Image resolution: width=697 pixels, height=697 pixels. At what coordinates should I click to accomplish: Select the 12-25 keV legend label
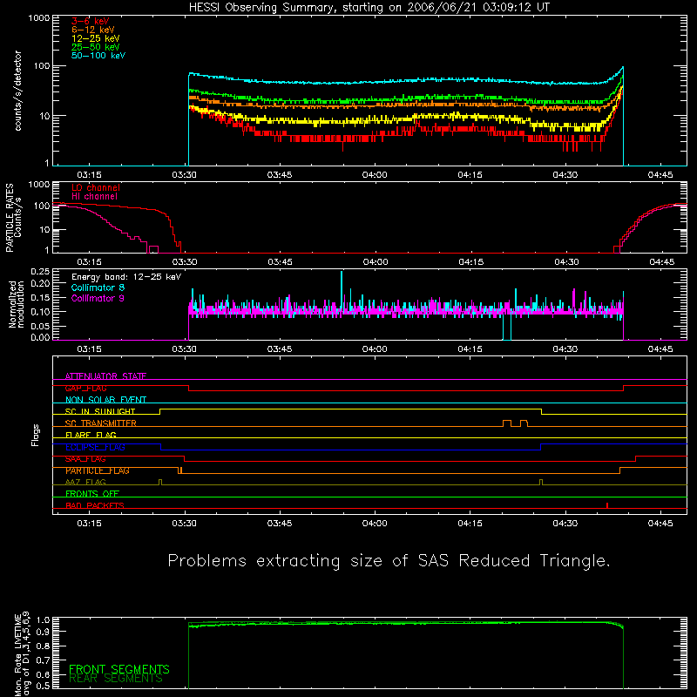96,38
